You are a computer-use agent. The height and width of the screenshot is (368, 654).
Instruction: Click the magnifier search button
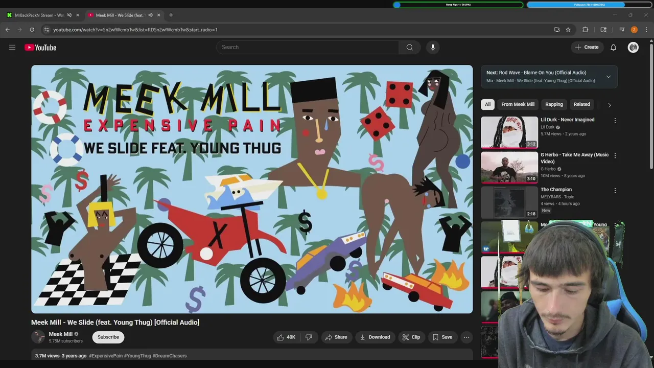coord(410,47)
